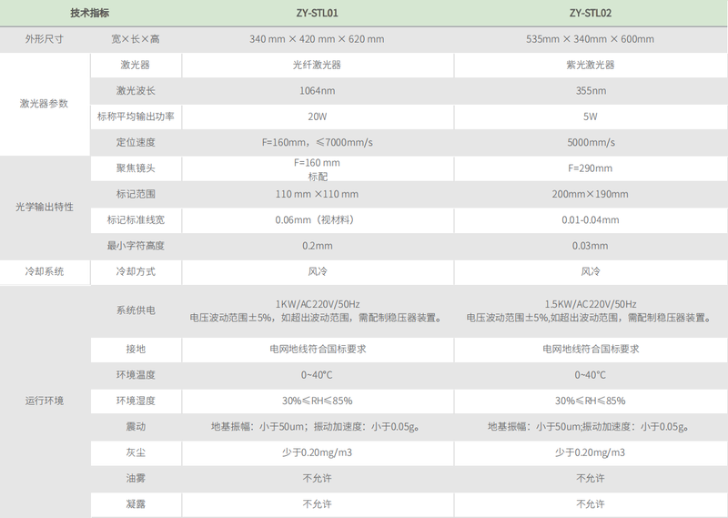Click the 光学输出特性 category cell
The image size is (728, 518).
(x=45, y=207)
